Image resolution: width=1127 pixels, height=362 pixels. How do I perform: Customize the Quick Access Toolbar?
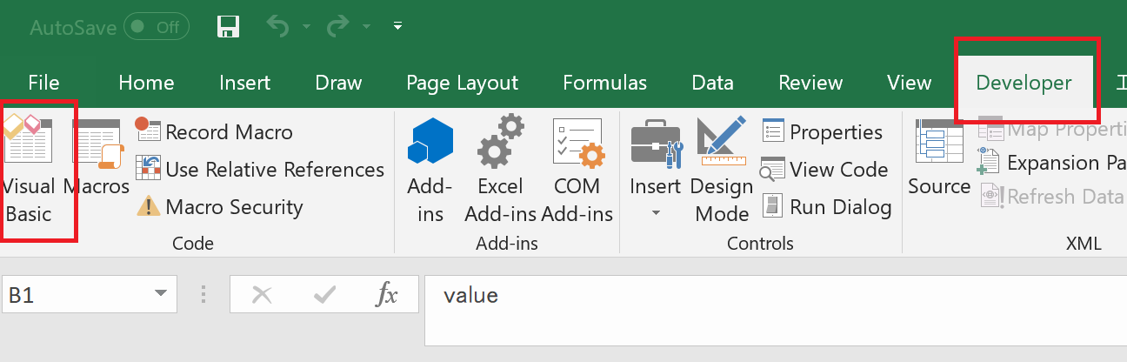(397, 27)
